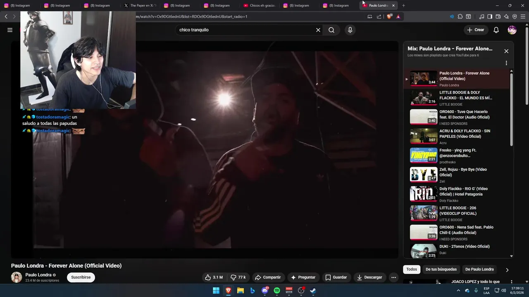Open Mix playlist three-dot options
Screen dimensions: 529x297
(x=506, y=63)
